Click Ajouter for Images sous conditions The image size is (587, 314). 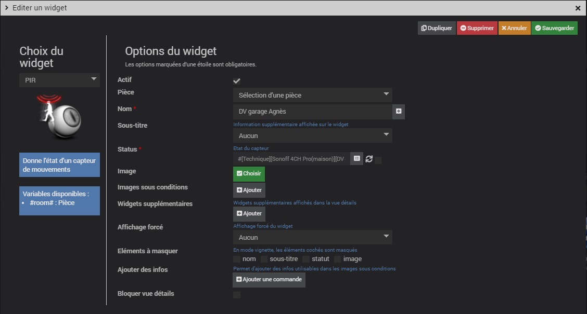[x=249, y=190]
